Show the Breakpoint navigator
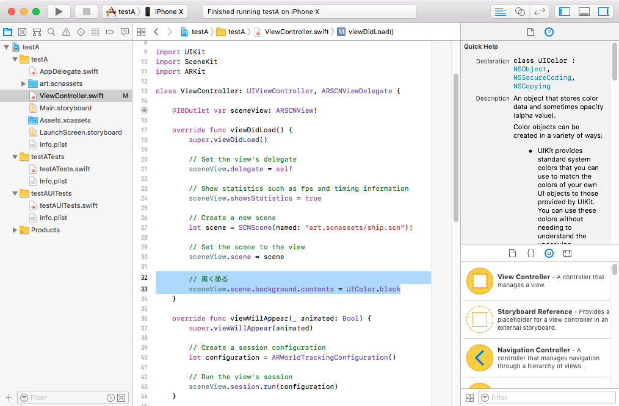 (x=110, y=32)
